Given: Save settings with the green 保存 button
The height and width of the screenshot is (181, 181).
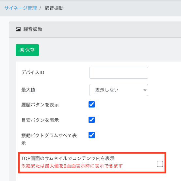Looking at the screenshot, I should pos(27,50).
